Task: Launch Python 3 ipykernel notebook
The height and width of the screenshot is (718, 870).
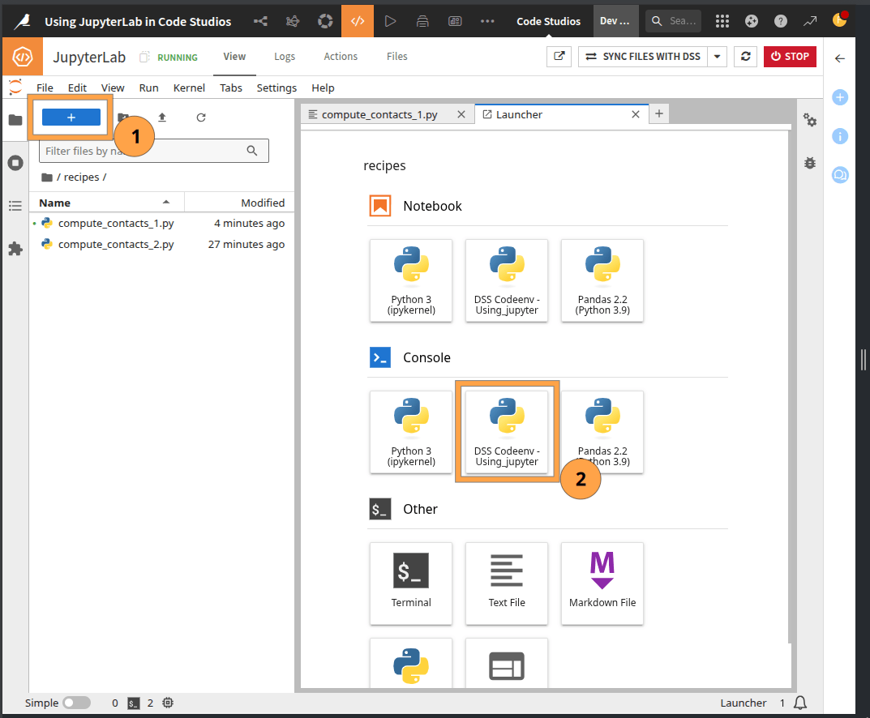Action: [411, 280]
